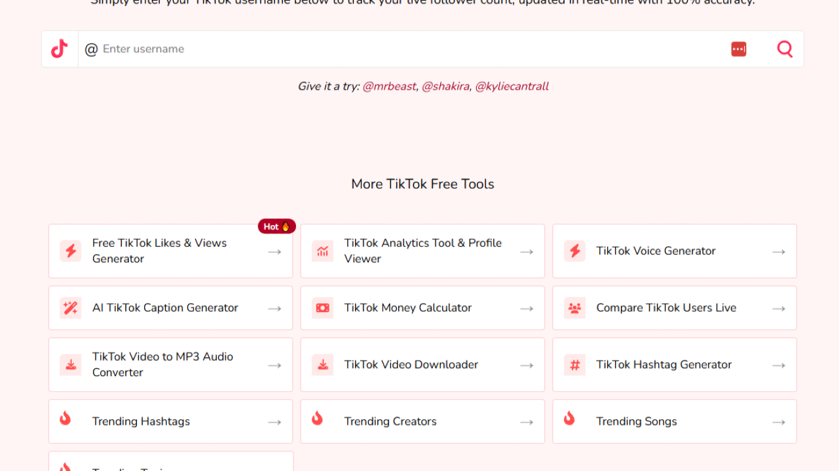The height and width of the screenshot is (471, 839).
Task: Try the @shakira example link
Action: pyautogui.click(x=445, y=86)
